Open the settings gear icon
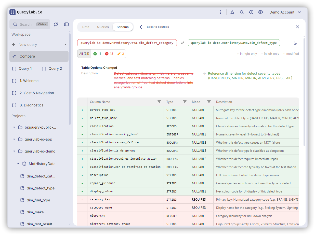This screenshot has height=235, width=315. coord(260,12)
